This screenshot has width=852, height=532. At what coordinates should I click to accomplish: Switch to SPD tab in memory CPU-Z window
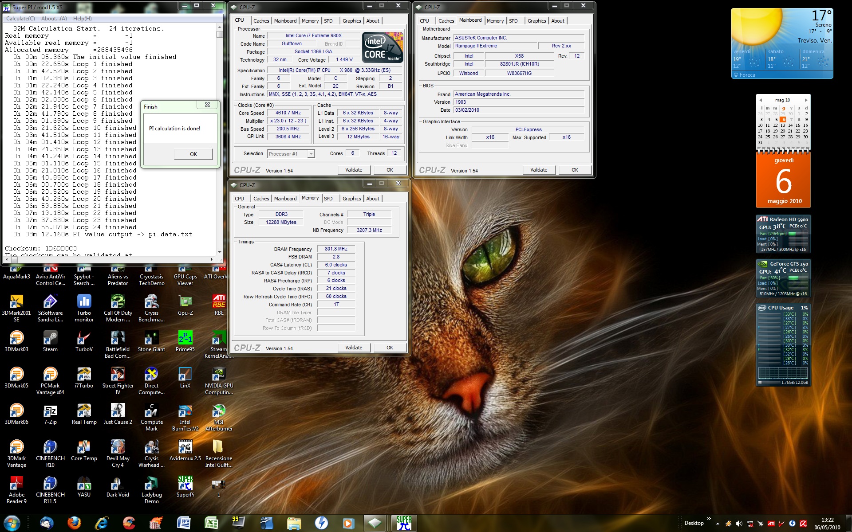pos(328,199)
